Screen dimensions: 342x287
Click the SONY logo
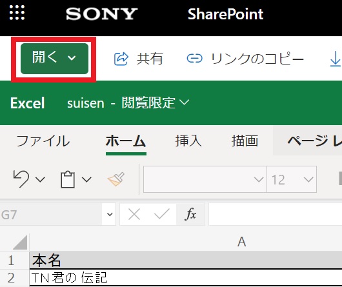point(102,14)
